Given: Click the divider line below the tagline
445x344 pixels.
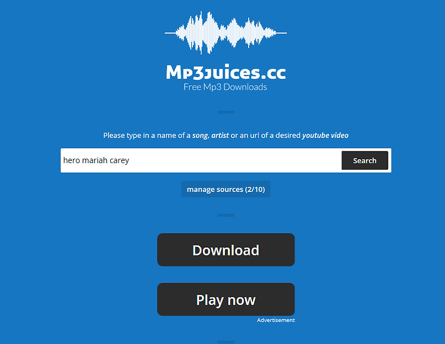Looking at the screenshot, I should (x=226, y=112).
